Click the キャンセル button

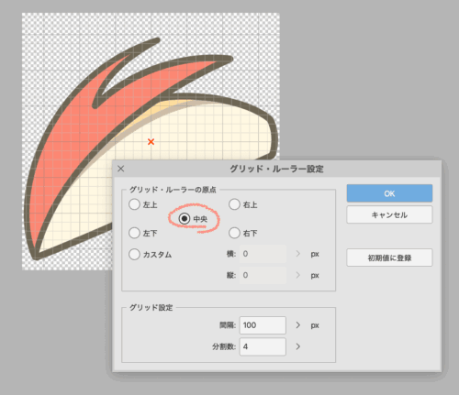click(389, 214)
